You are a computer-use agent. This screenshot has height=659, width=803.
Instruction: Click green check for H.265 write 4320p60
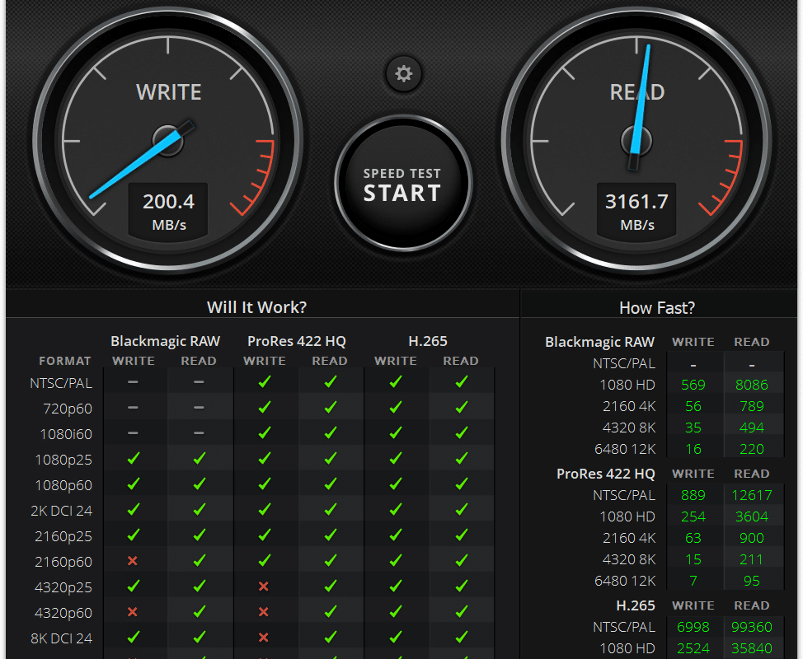(x=396, y=612)
